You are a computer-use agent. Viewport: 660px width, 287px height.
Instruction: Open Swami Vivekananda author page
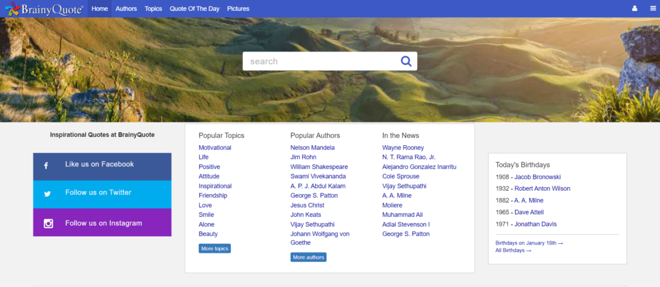click(318, 176)
